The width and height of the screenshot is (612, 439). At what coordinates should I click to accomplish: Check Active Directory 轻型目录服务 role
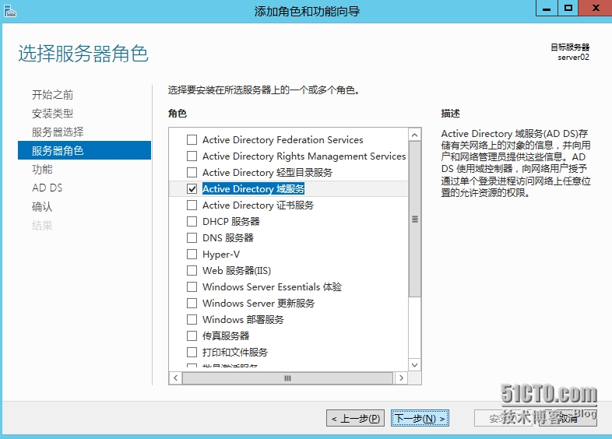[x=192, y=173]
